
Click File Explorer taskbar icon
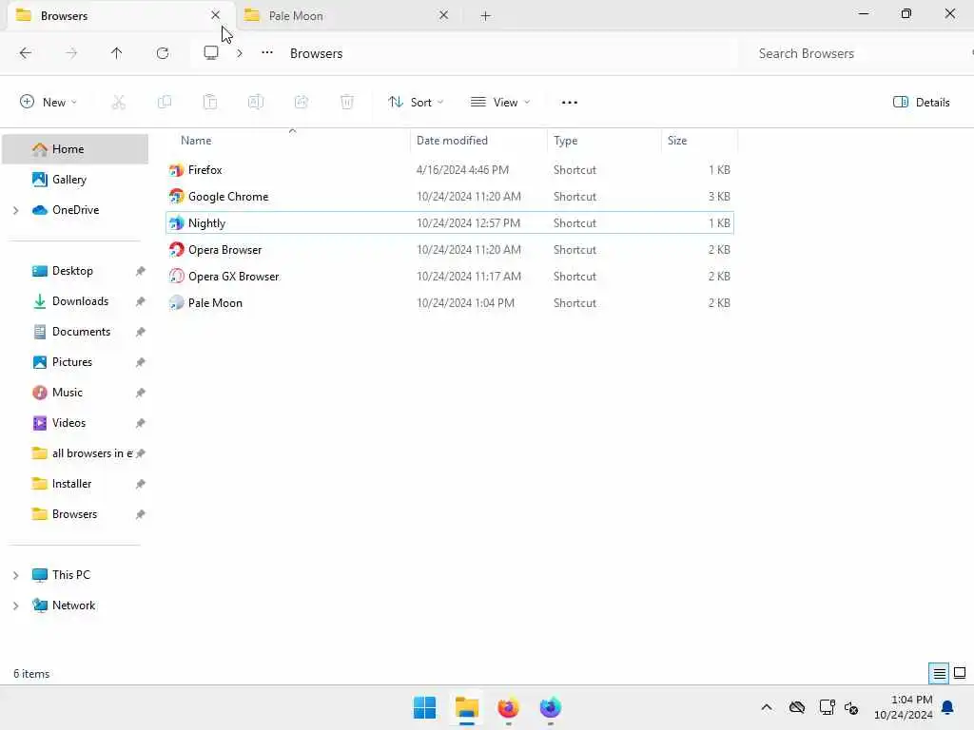[x=466, y=707]
